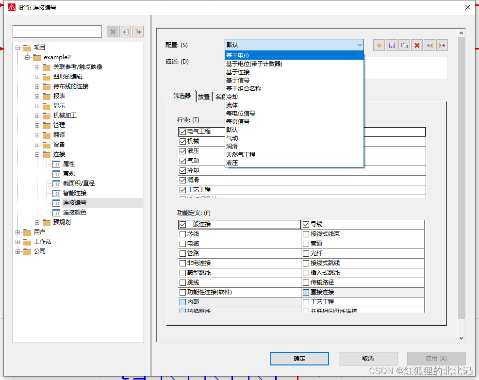Viewport: 479px width, 380px height.
Task: Click the right panel scrollbar down arrow
Action: [461, 338]
